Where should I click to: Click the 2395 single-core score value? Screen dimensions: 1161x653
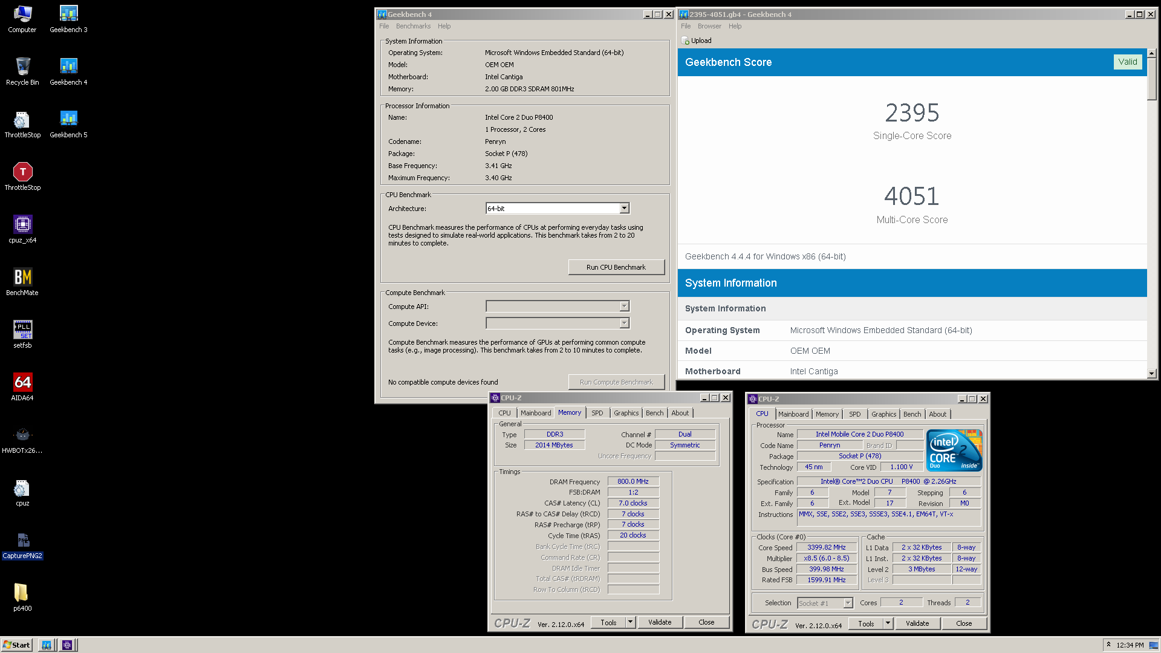click(912, 113)
